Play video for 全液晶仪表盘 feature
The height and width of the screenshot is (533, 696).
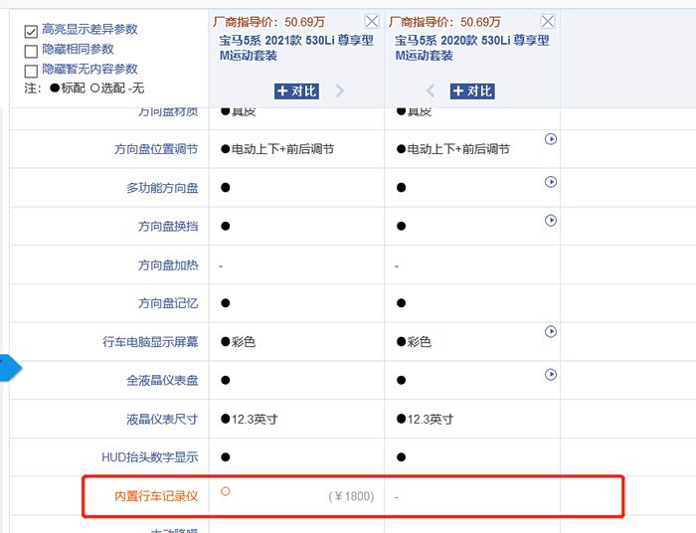[x=551, y=374]
